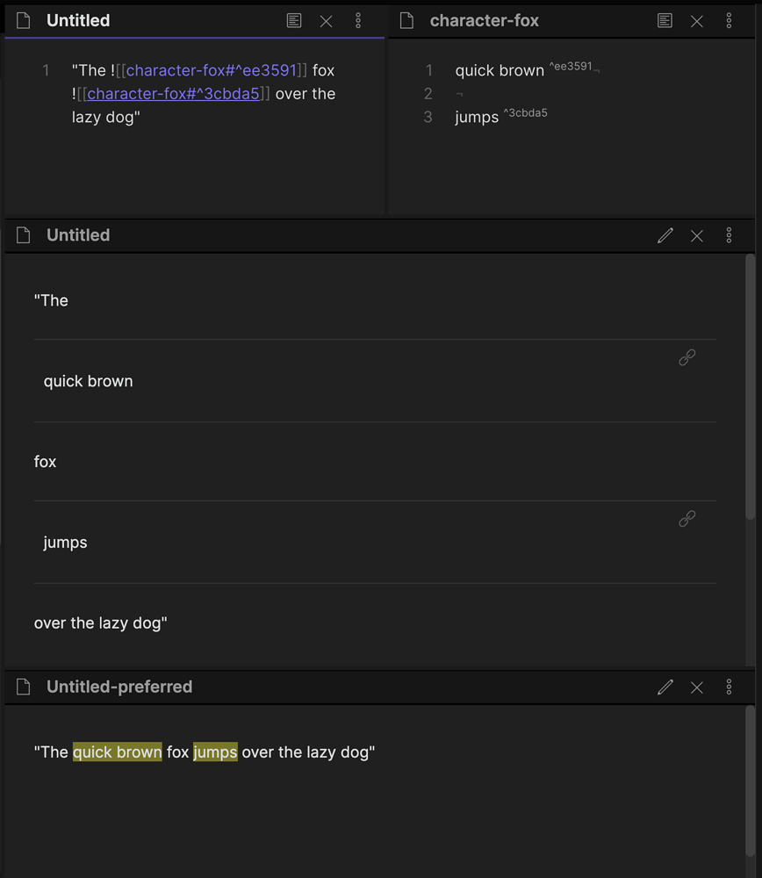Select the highlighted jumps text in Untitled-preferred
Screen dimensions: 762x878
pos(214,752)
